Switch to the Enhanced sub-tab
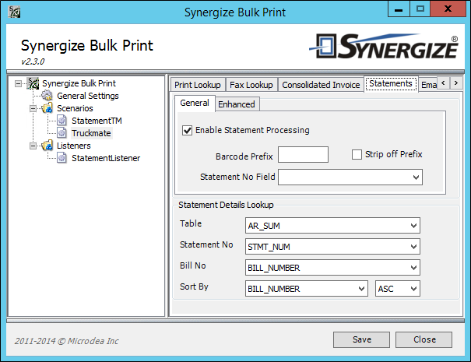Image resolution: width=471 pixels, height=362 pixels. pyautogui.click(x=237, y=104)
